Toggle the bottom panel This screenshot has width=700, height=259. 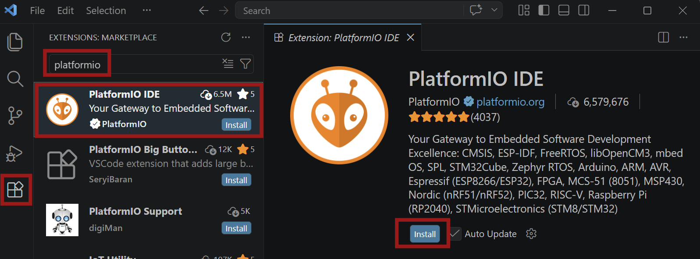tap(564, 10)
